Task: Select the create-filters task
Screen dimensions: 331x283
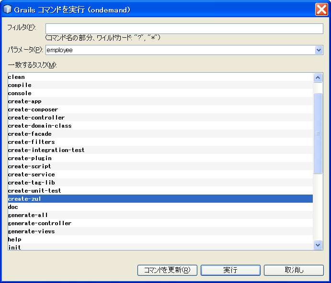Action: (x=160, y=142)
